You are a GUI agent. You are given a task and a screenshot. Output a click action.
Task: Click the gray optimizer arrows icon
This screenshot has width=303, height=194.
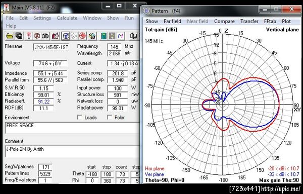pyautogui.click(x=112, y=36)
